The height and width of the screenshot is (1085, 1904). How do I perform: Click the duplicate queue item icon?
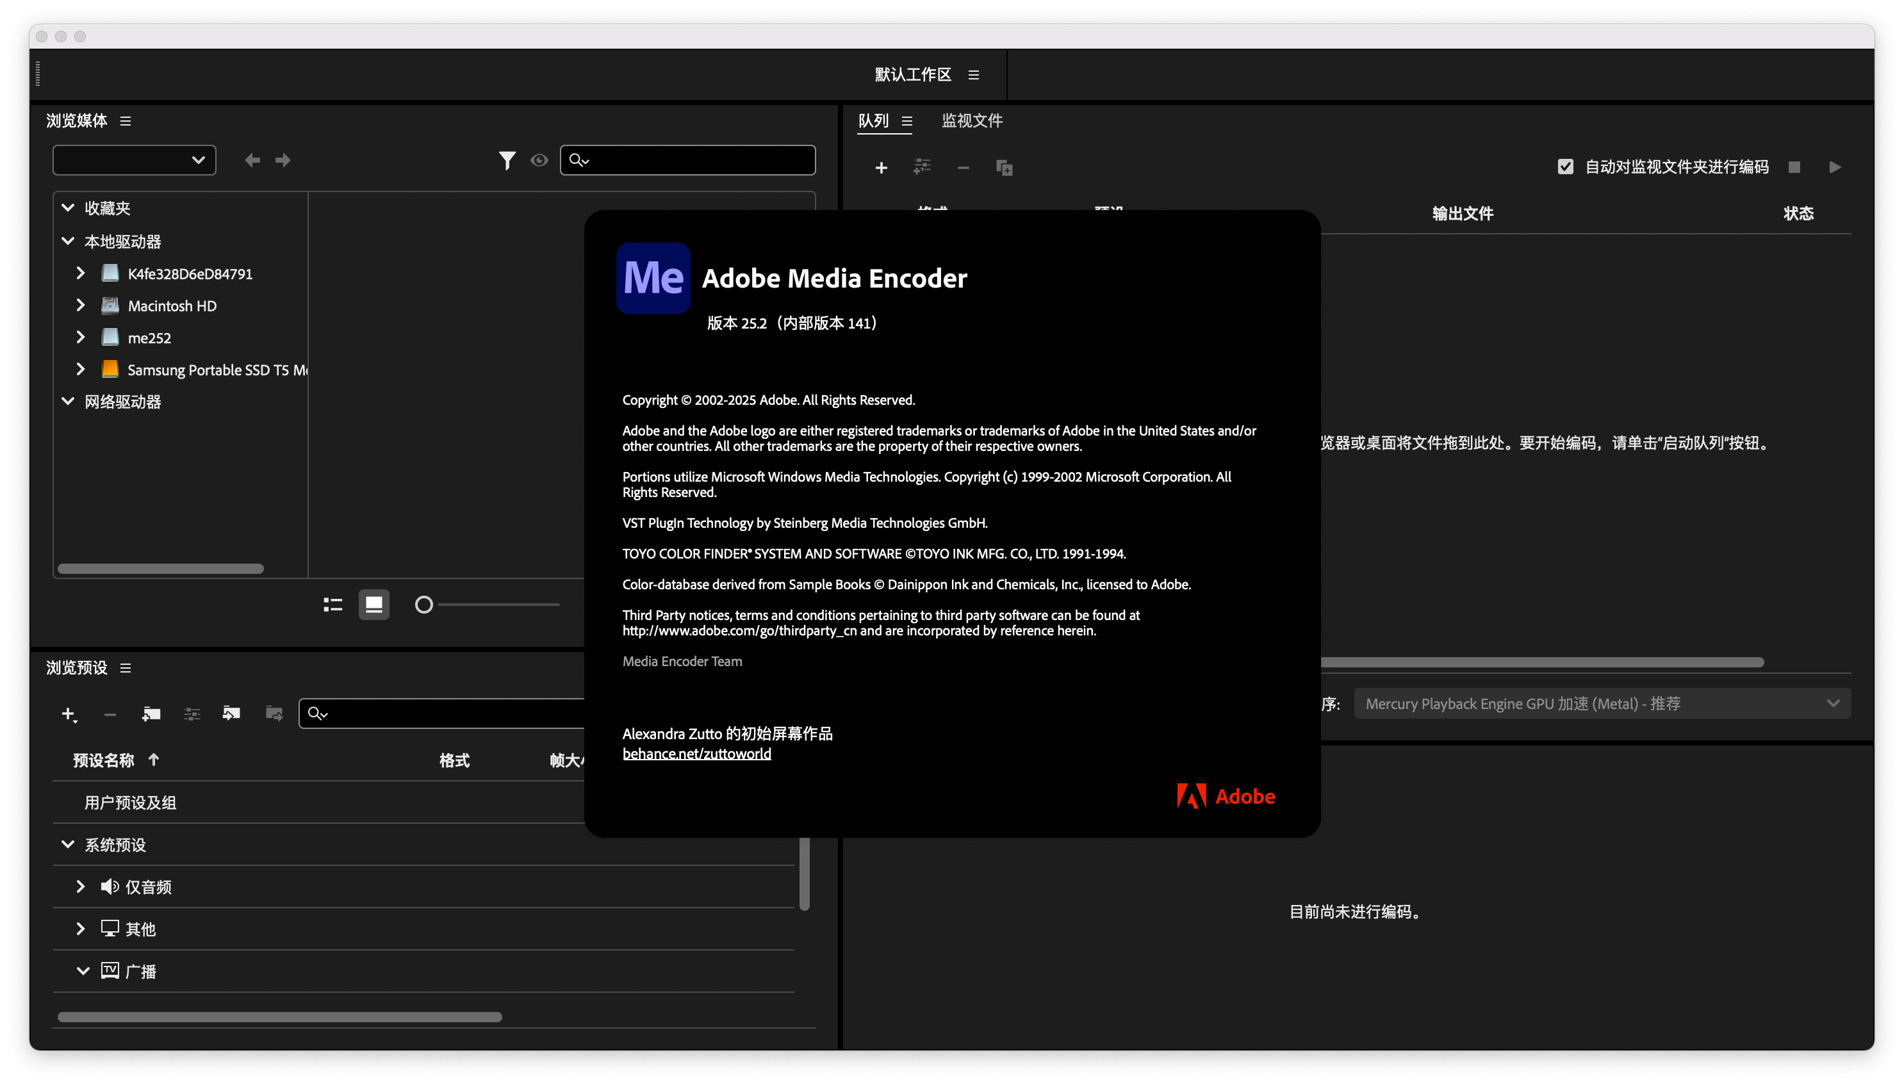(1004, 168)
